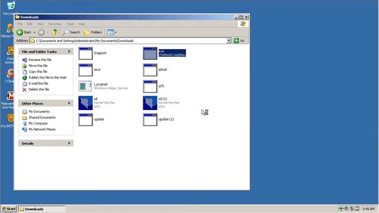Click the Recycle Bin desktop icon

11,6
